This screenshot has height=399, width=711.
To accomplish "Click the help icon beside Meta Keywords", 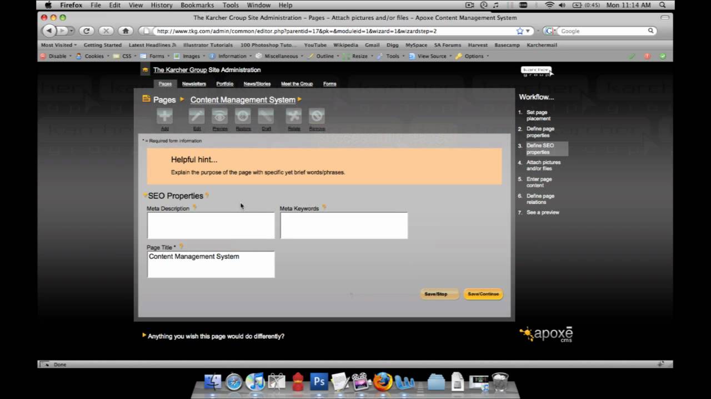I will (324, 208).
